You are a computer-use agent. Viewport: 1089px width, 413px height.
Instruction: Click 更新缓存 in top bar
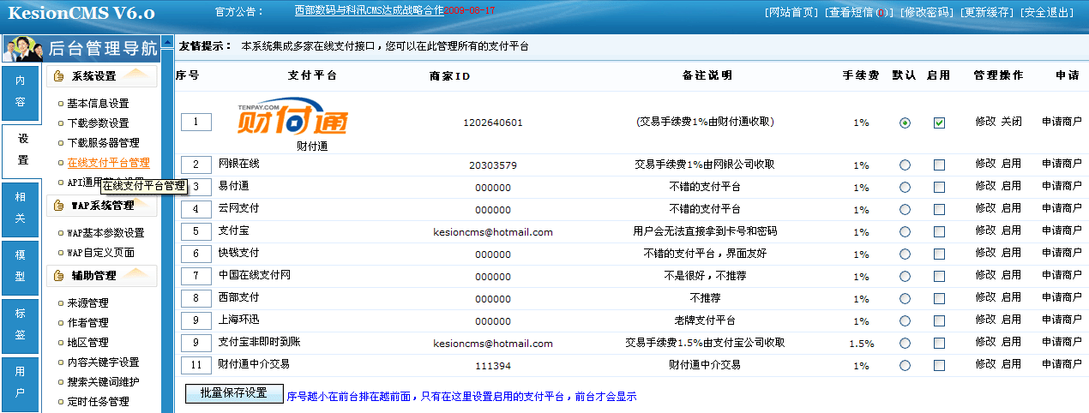click(987, 13)
